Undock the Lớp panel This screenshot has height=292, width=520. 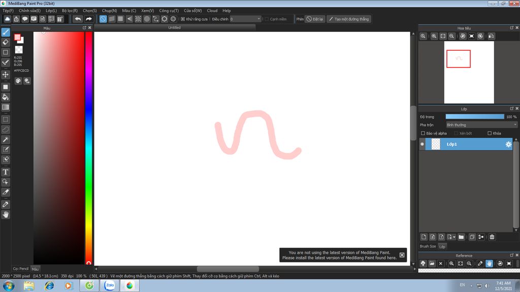tap(511, 108)
